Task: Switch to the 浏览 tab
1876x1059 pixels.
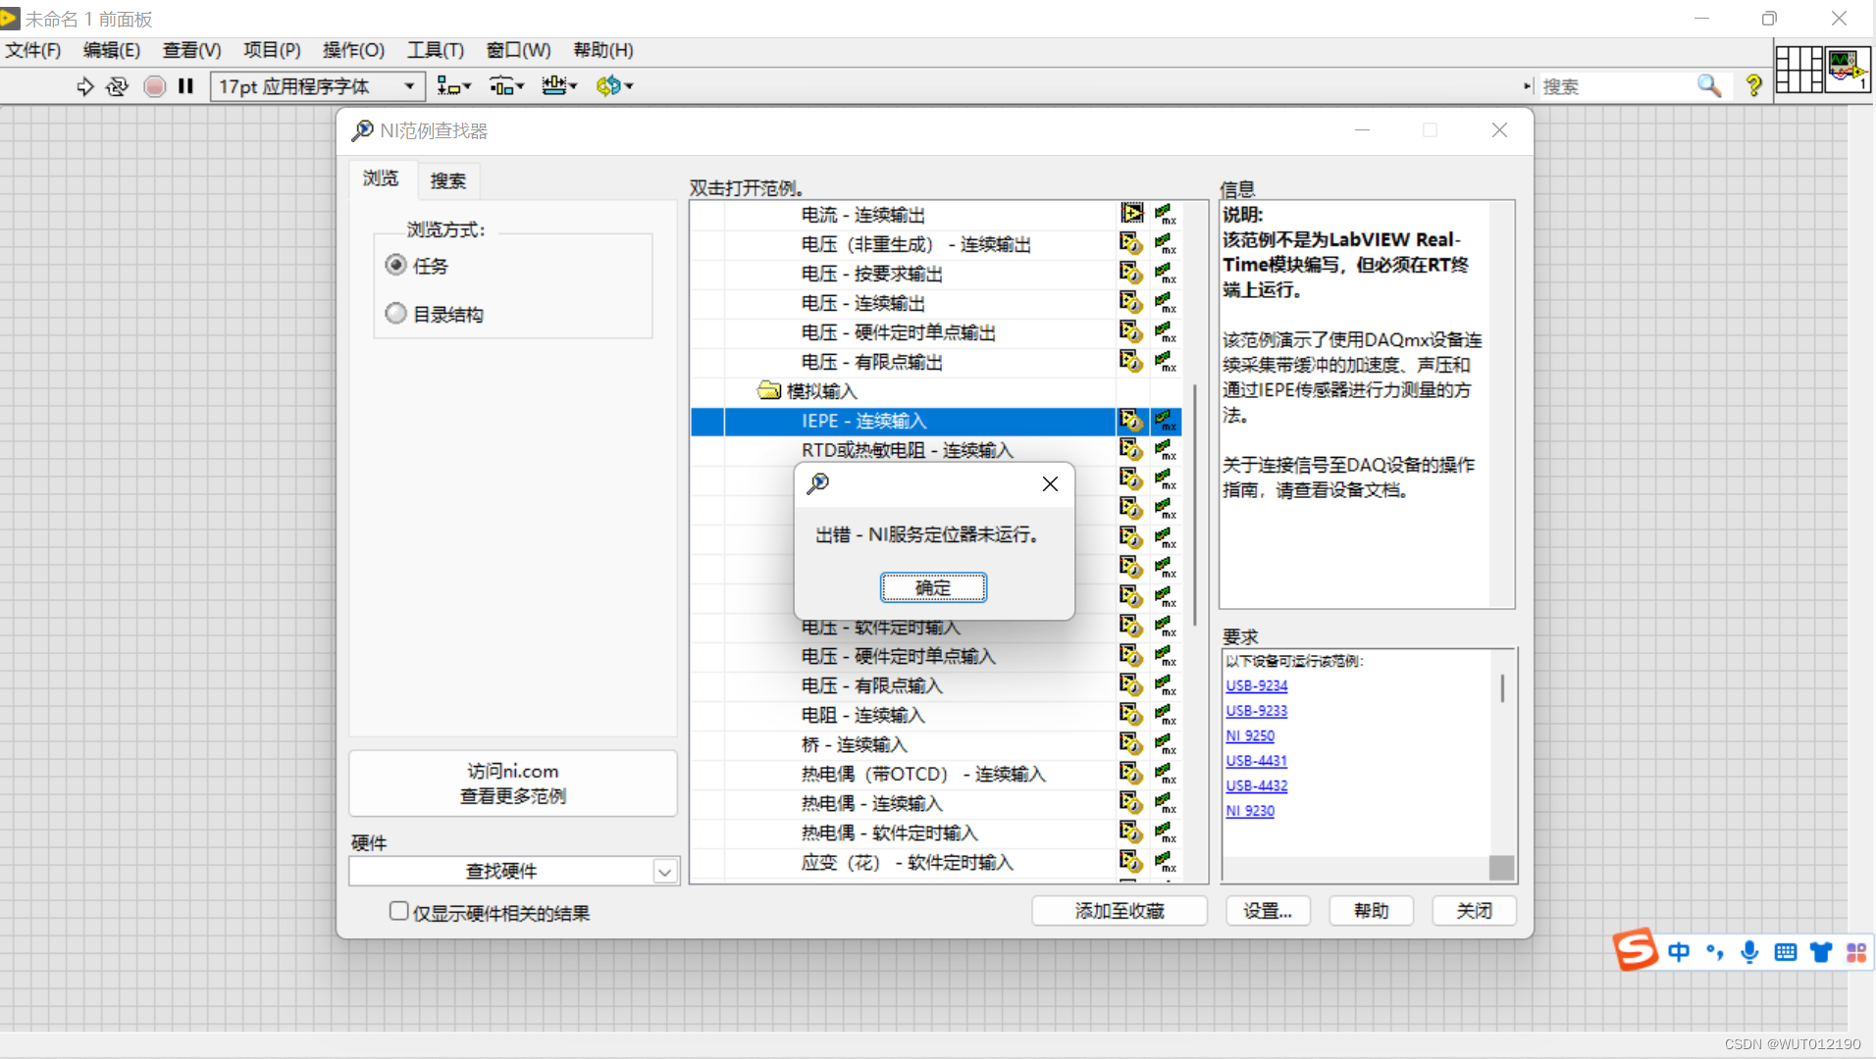Action: (381, 178)
